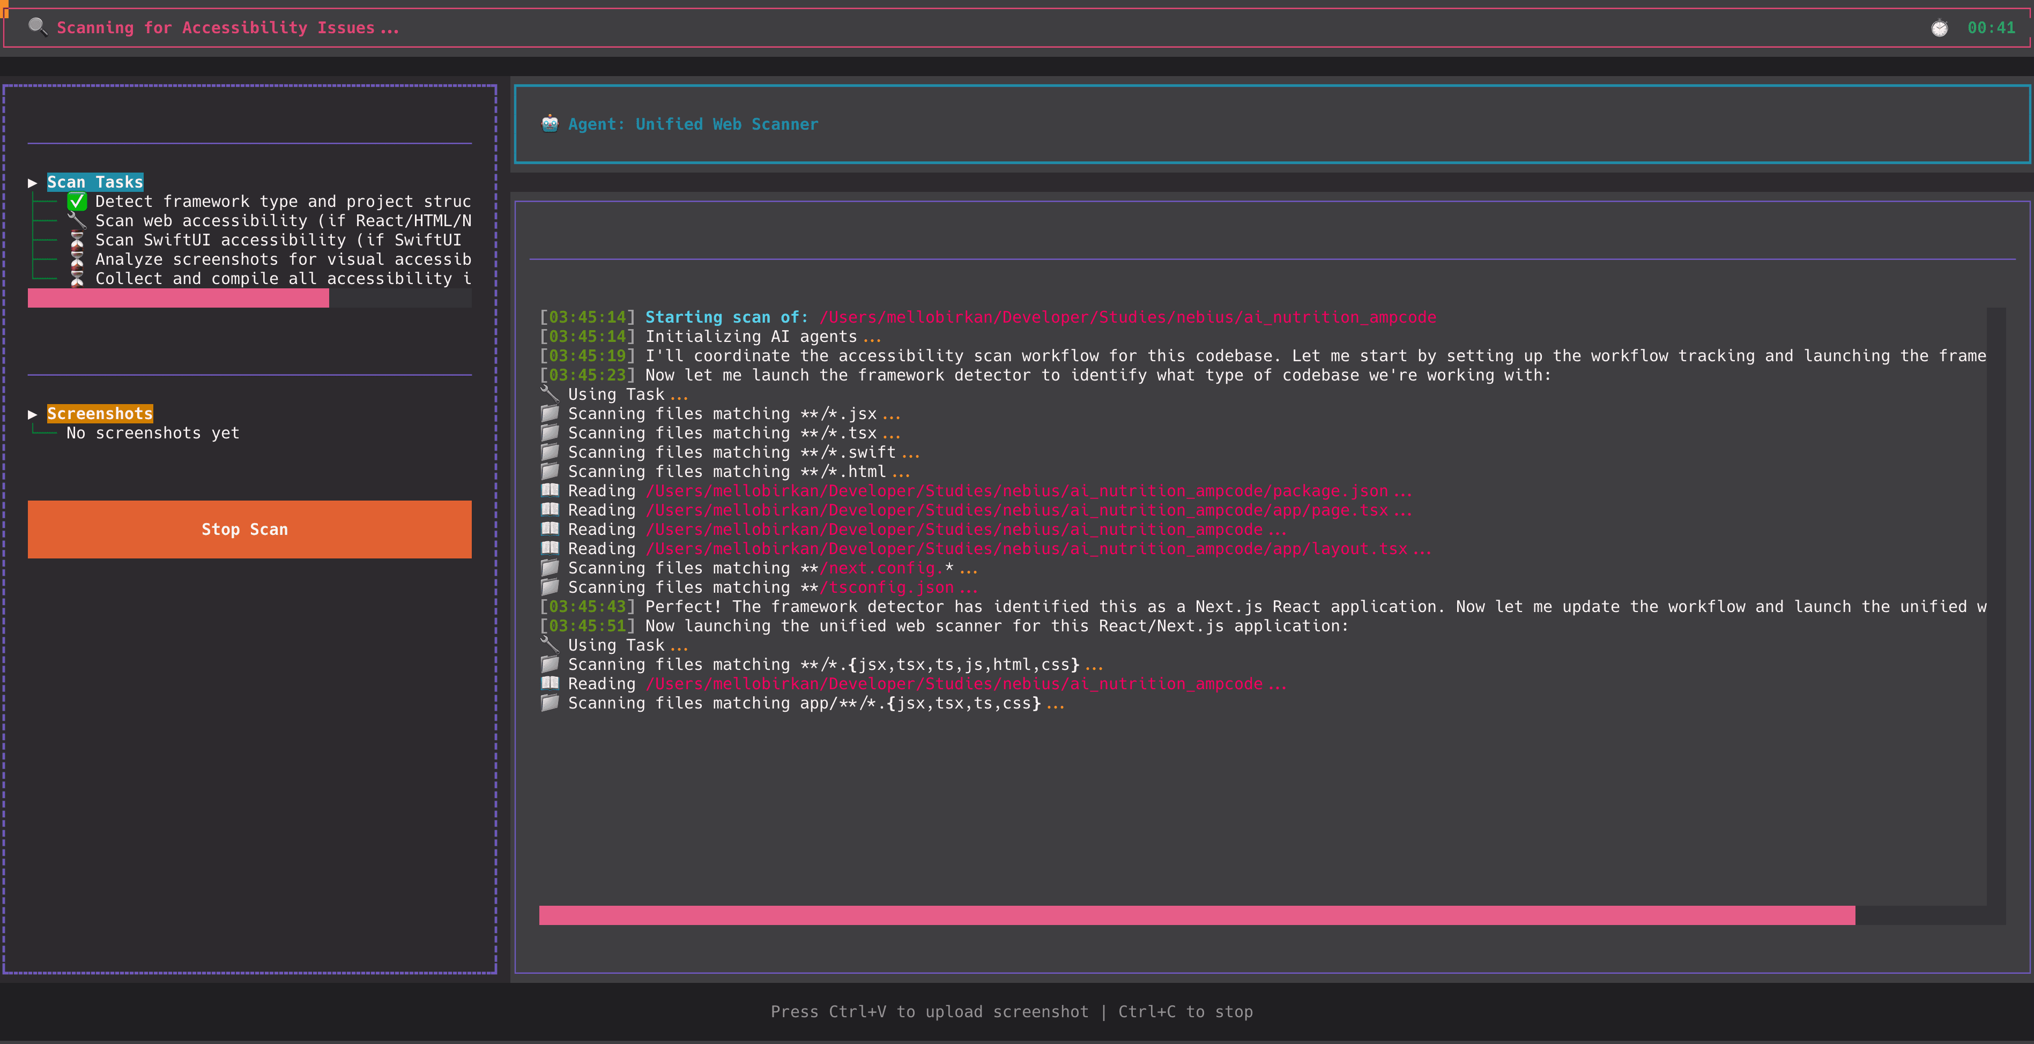Click green checkmark on Detect framework task

click(77, 201)
